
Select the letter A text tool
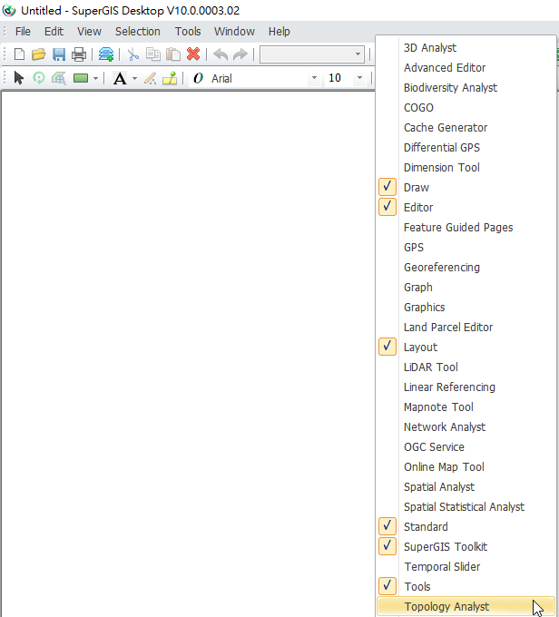tap(120, 78)
